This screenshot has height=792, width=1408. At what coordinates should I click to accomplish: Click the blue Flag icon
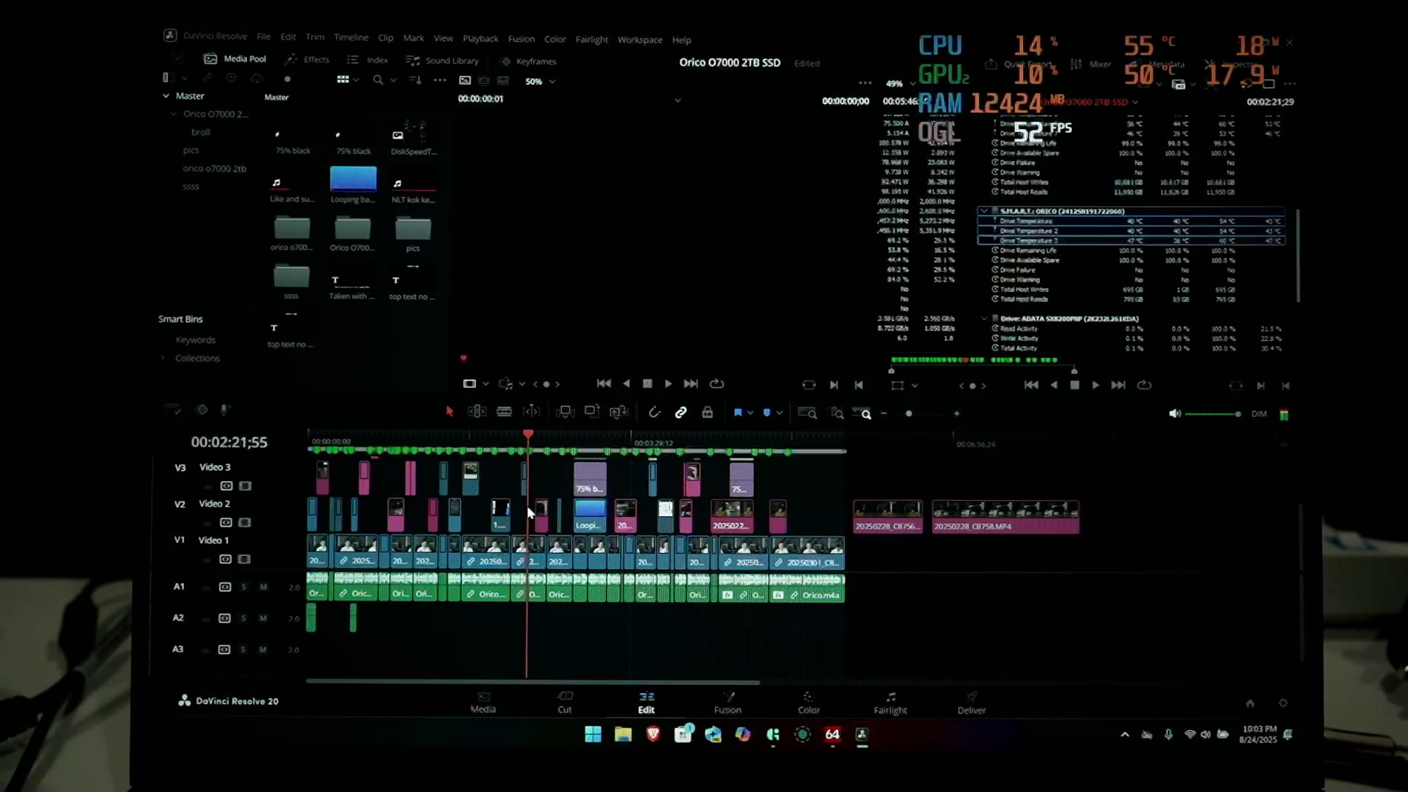tap(738, 413)
